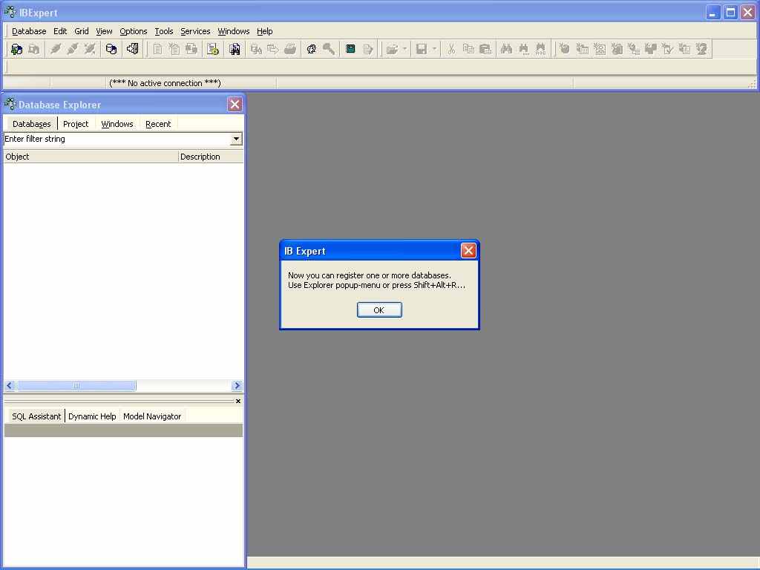This screenshot has height=570, width=760.
Task: Open the User Manager toolbar icon
Action: 312,49
